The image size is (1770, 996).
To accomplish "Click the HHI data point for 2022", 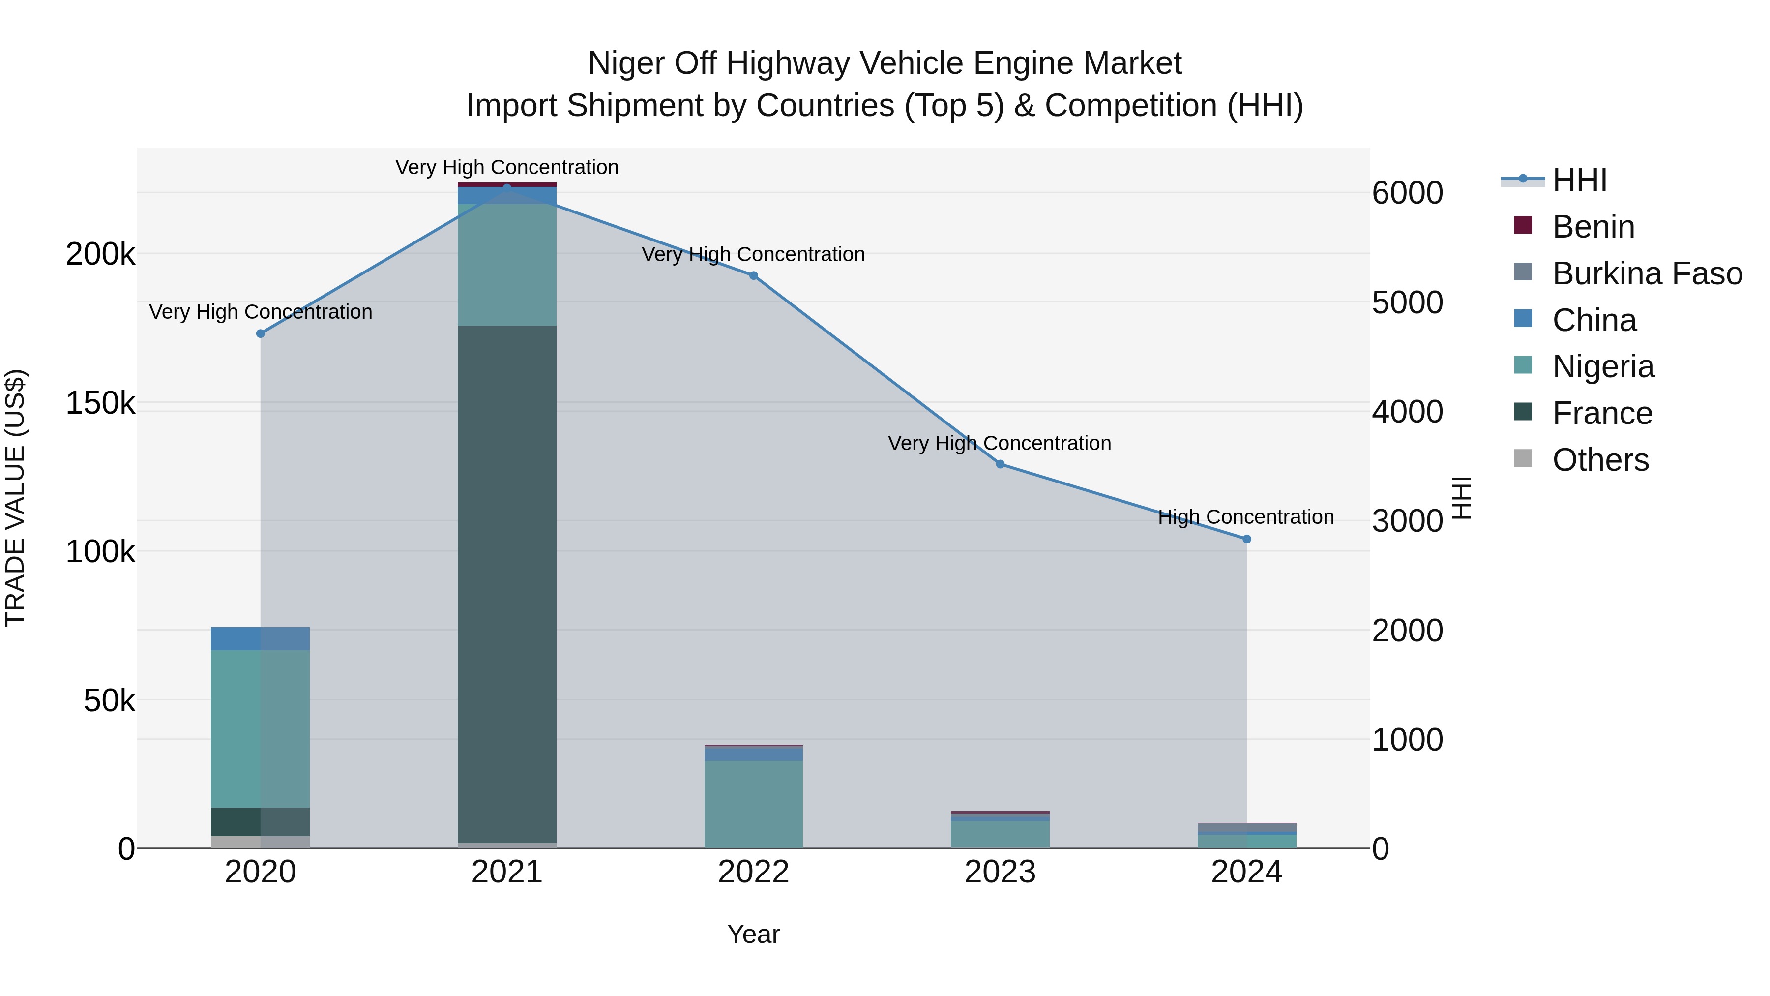I will coord(754,275).
